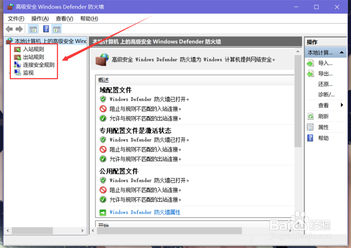Screen dimensions: 351x248
Task: Click 帮助 text in actions pane
Action: (324, 138)
